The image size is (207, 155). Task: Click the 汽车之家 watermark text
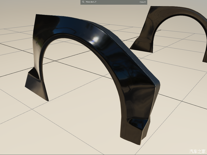point(196,151)
